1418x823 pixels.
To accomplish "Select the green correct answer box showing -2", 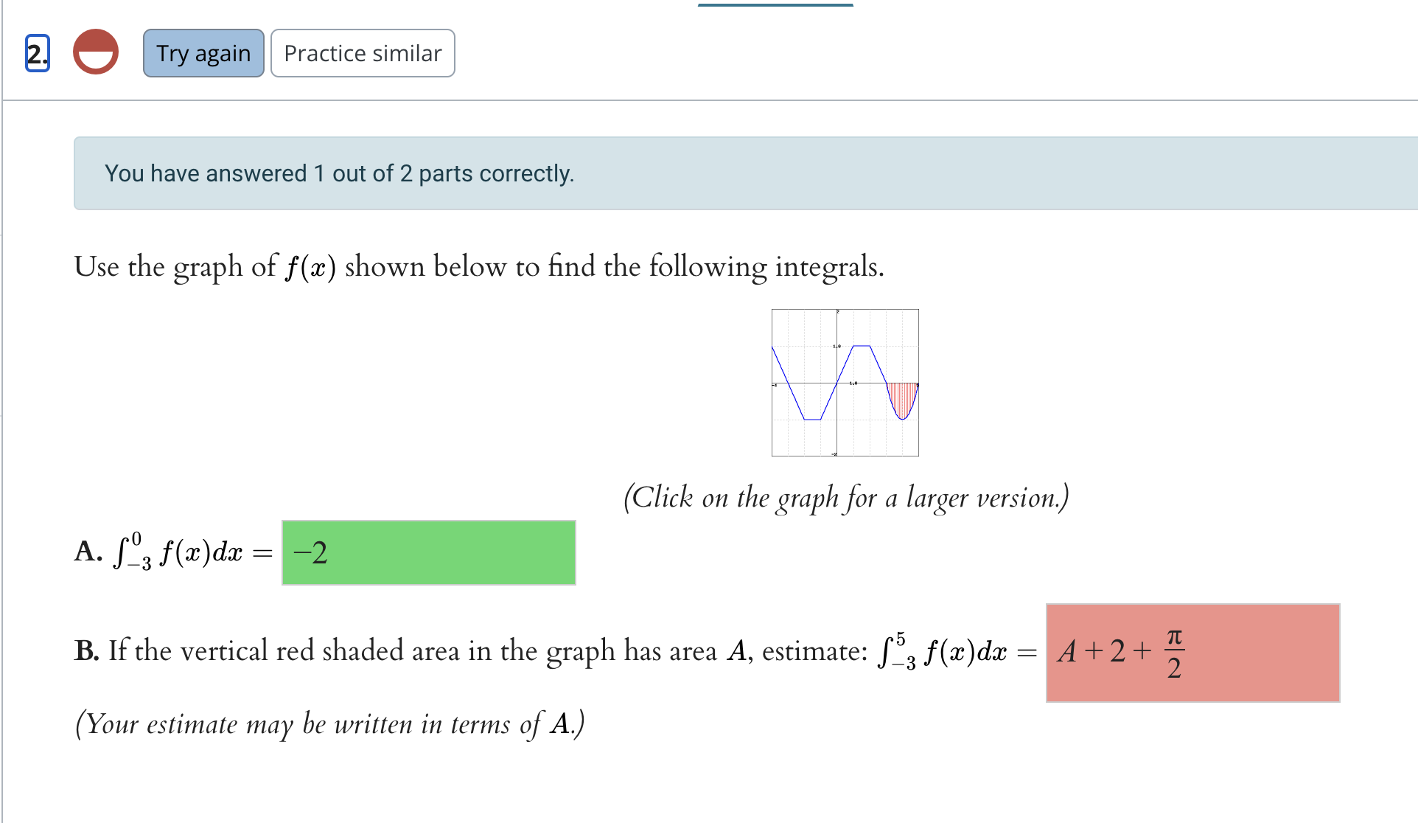I will click(x=427, y=552).
